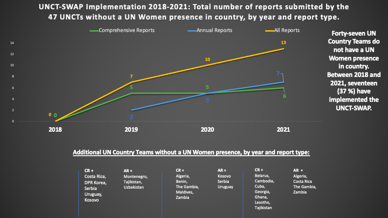Select 'Benin,' in the CR + list
The height and width of the screenshot is (218, 388).
[181, 182]
